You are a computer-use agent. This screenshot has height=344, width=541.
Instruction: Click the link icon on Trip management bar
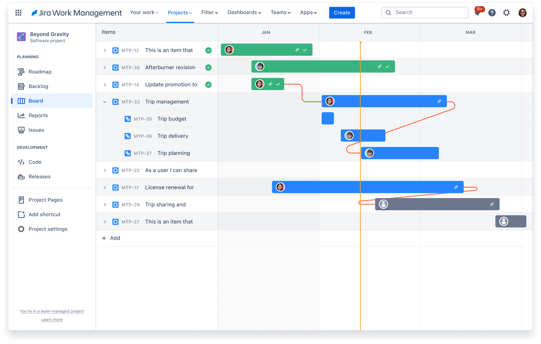point(439,101)
